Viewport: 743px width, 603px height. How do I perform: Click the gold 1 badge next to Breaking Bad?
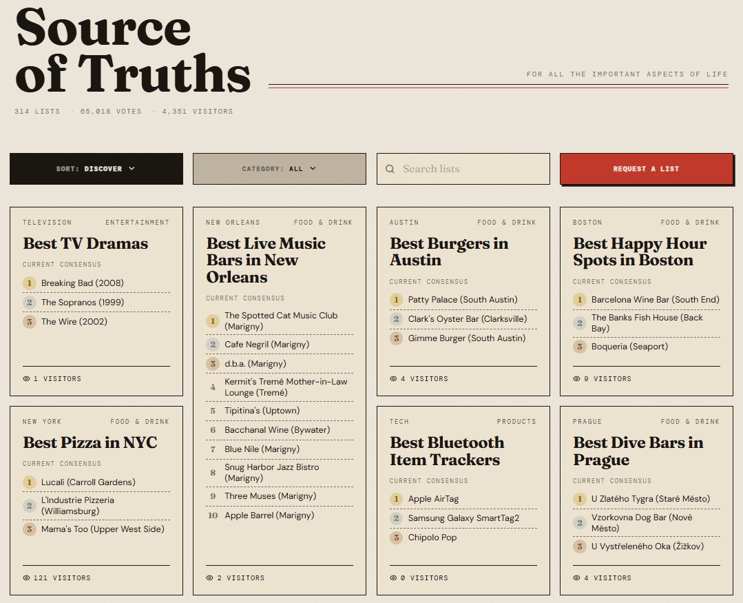(x=30, y=283)
